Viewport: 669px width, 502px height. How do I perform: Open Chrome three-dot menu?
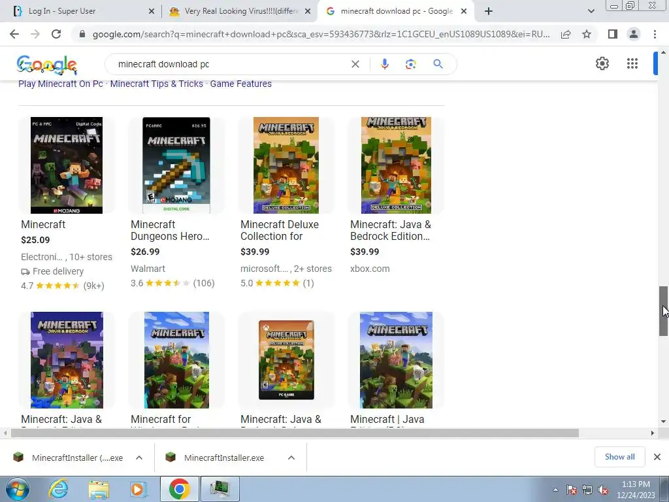tap(655, 34)
